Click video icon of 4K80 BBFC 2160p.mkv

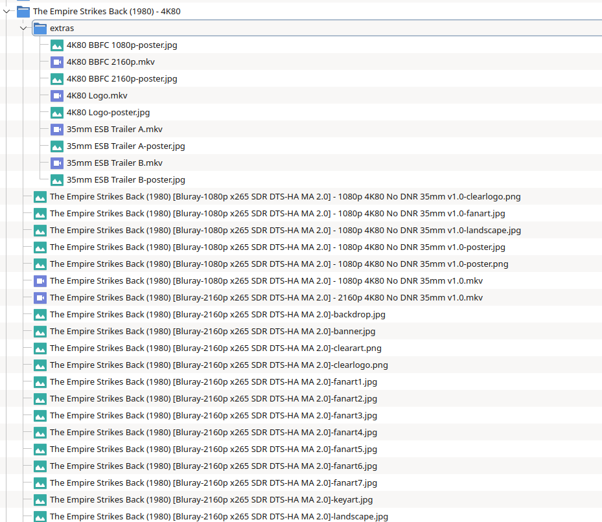57,62
